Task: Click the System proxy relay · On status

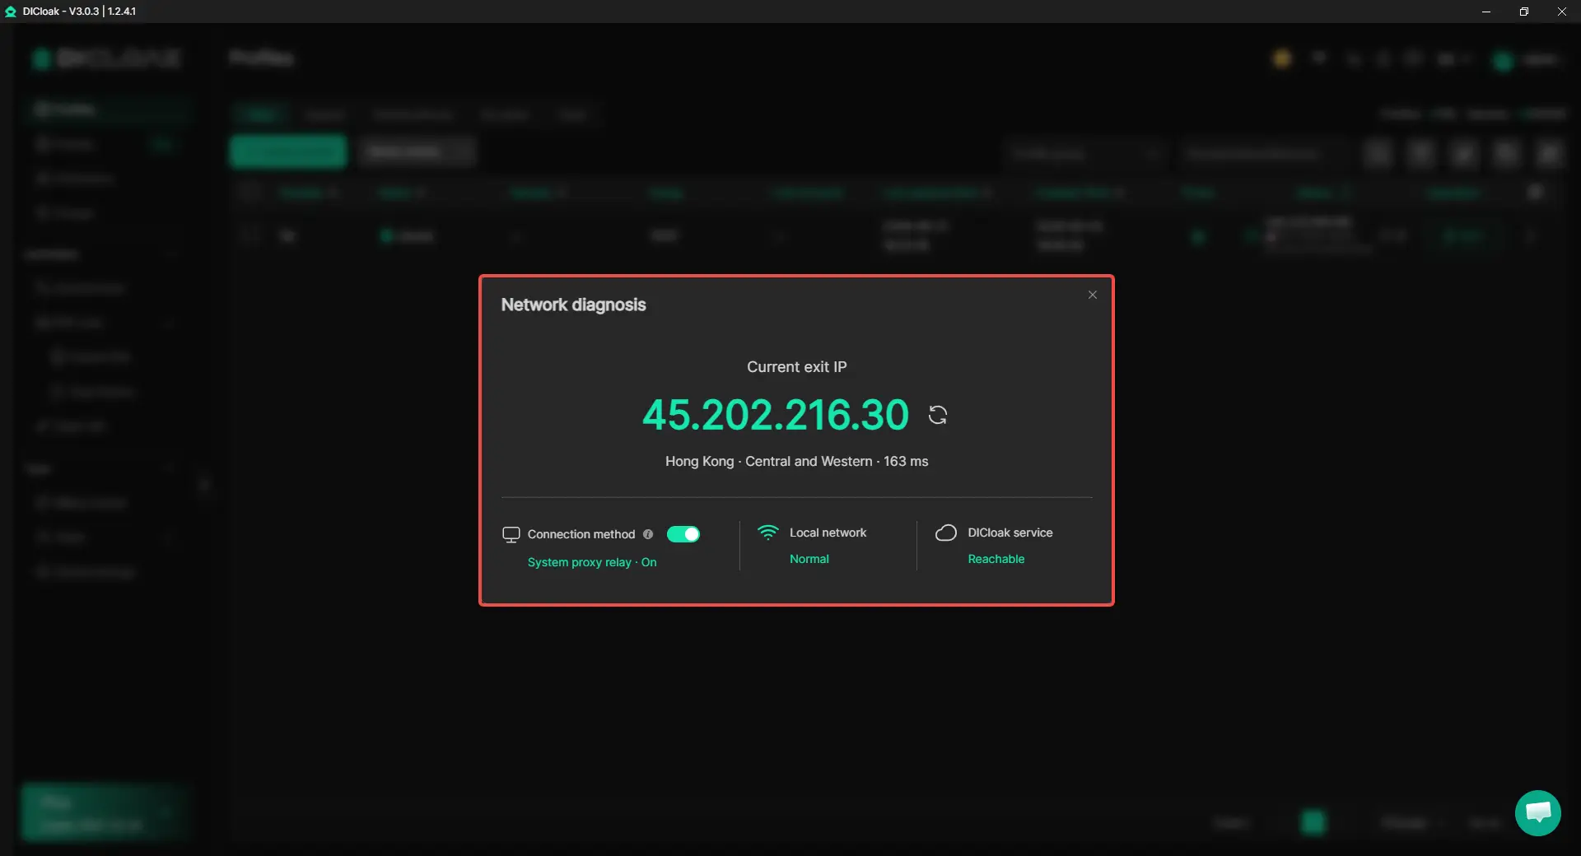Action: point(592,562)
